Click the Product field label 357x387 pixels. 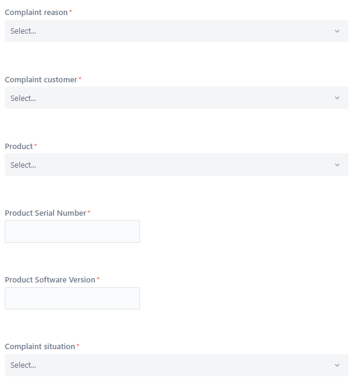[19, 147]
